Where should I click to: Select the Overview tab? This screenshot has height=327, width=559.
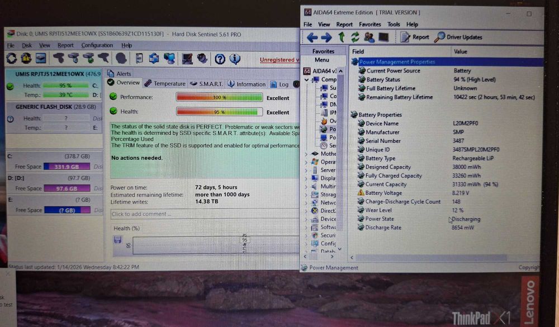[x=124, y=83]
